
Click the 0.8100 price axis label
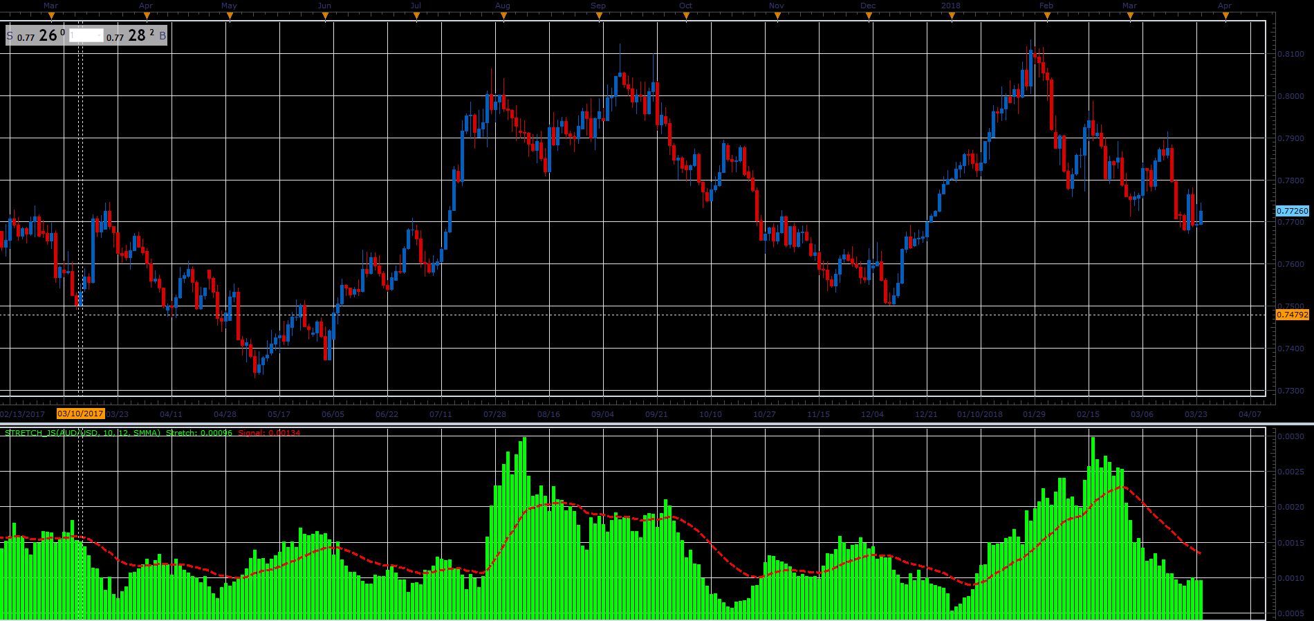(1290, 54)
